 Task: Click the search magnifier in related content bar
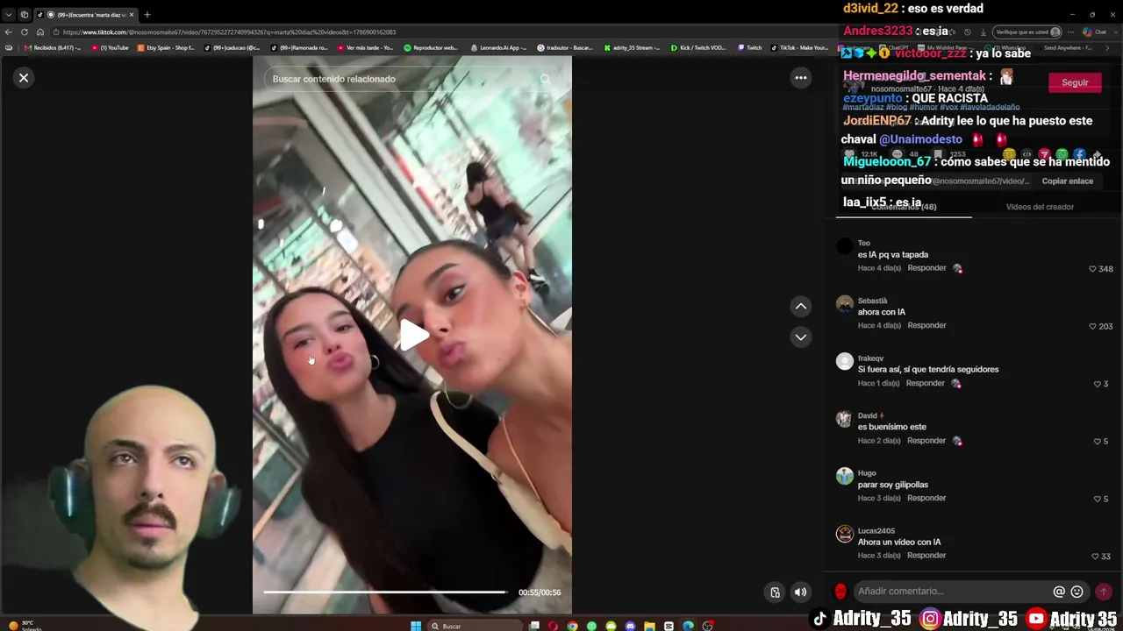coord(545,79)
